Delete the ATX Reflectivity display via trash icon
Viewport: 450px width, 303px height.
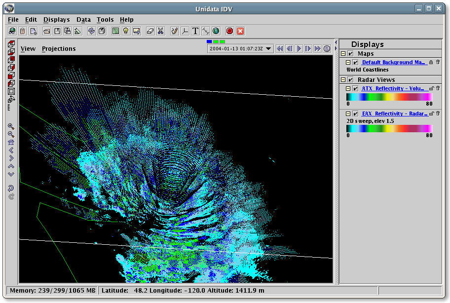[x=438, y=88]
